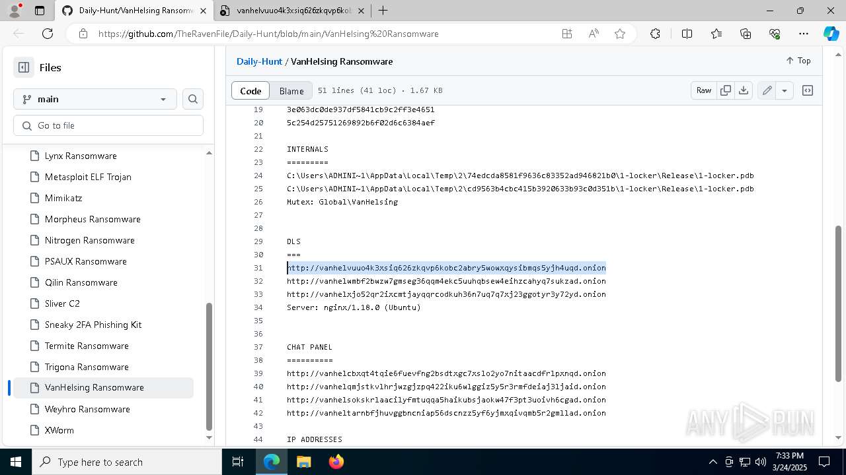846x475 pixels.
Task: Open Nitrogen Ransomware file
Action: click(x=90, y=240)
